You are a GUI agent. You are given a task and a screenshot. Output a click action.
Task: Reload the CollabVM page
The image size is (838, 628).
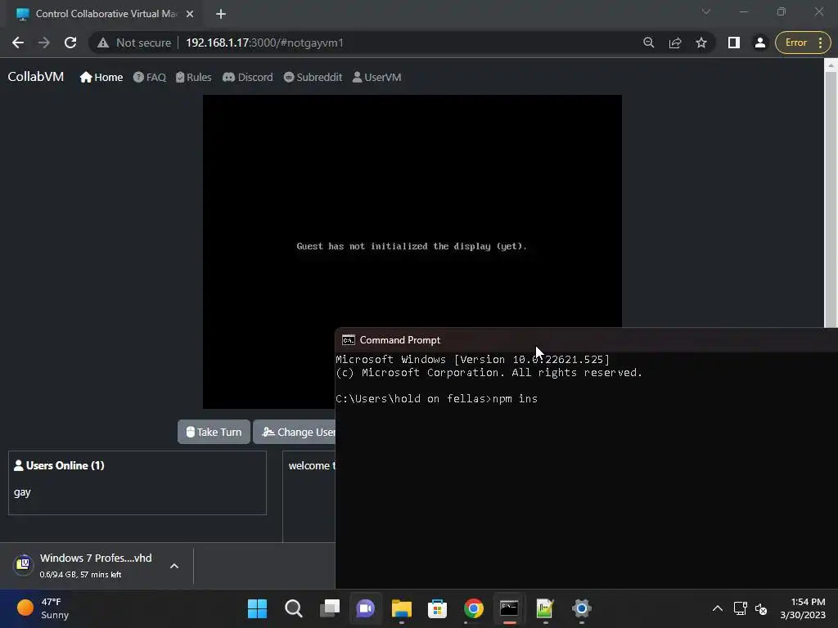click(70, 43)
